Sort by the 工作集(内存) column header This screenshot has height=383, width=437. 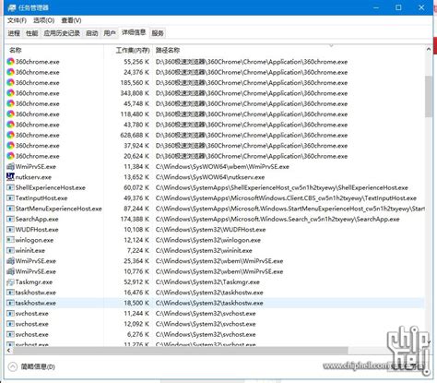click(x=128, y=50)
